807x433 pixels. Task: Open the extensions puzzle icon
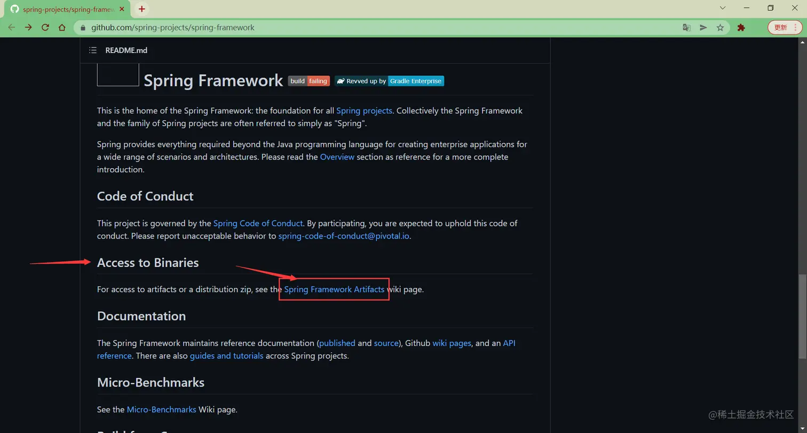[741, 28]
